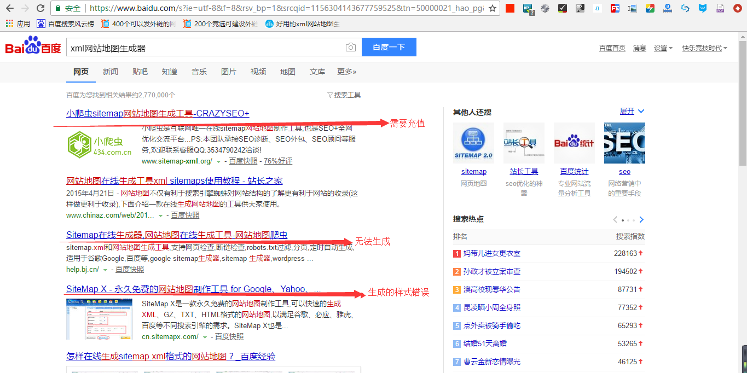The image size is (747, 373).
Task: Open the Google lightning extension icon
Action: 650,8
